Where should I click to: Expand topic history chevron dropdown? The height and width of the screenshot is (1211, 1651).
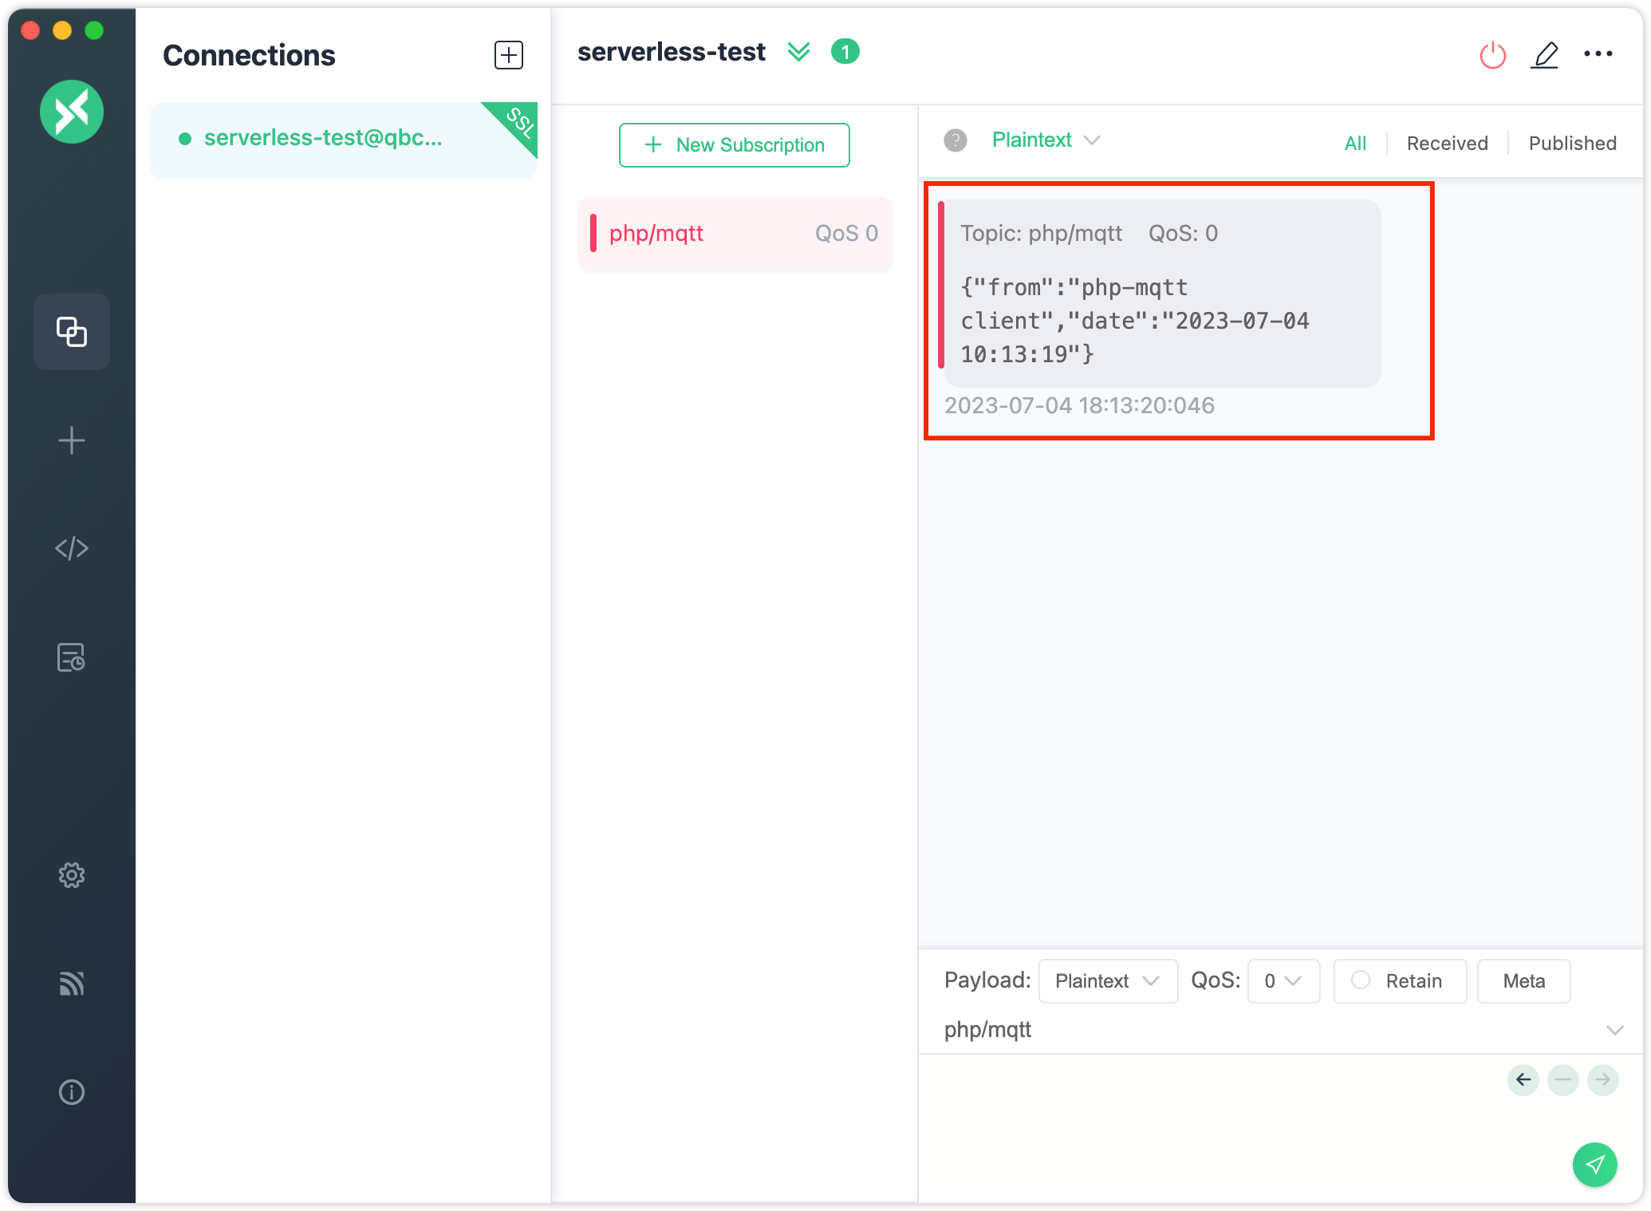click(x=1615, y=1030)
